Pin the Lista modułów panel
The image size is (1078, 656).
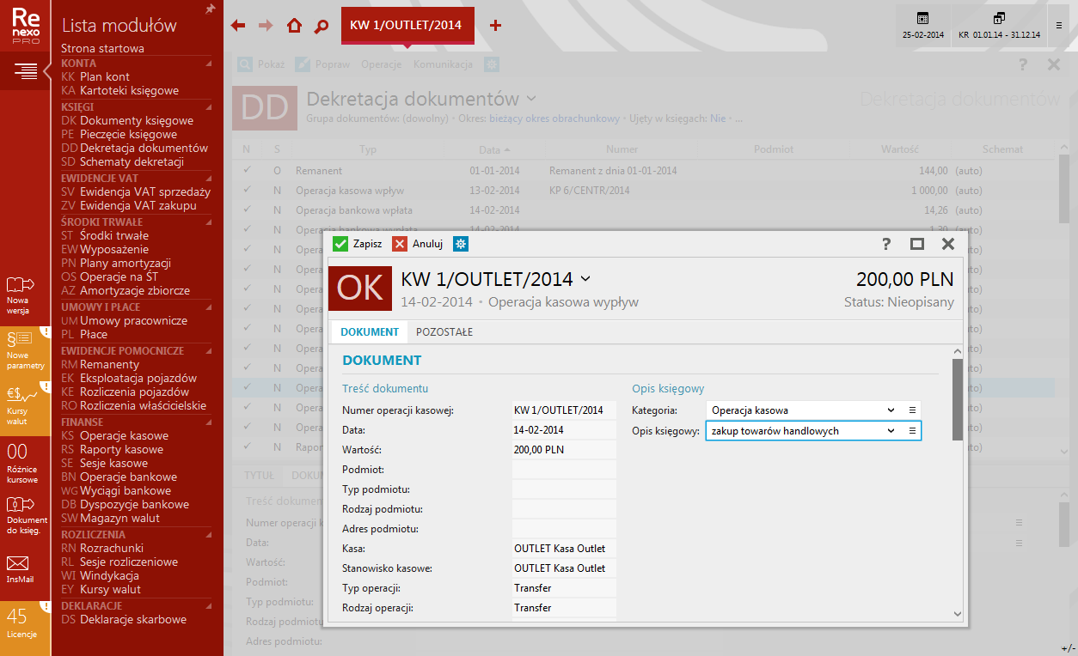tap(210, 9)
